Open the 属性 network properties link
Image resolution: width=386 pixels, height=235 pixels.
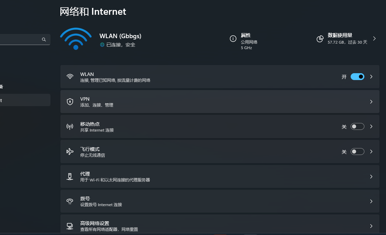coord(246,35)
